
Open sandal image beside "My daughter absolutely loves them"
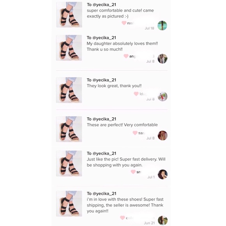coord(69,48)
